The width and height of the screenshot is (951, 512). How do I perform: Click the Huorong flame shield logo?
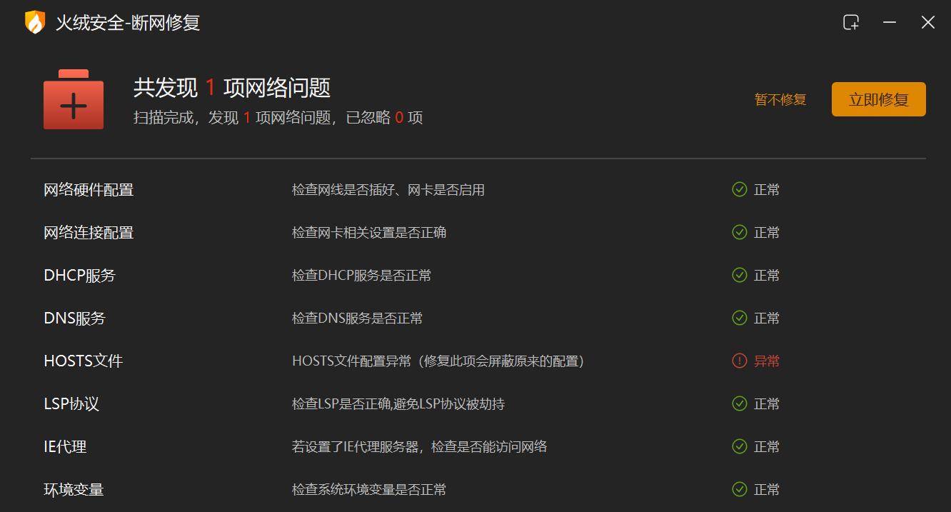[x=34, y=22]
